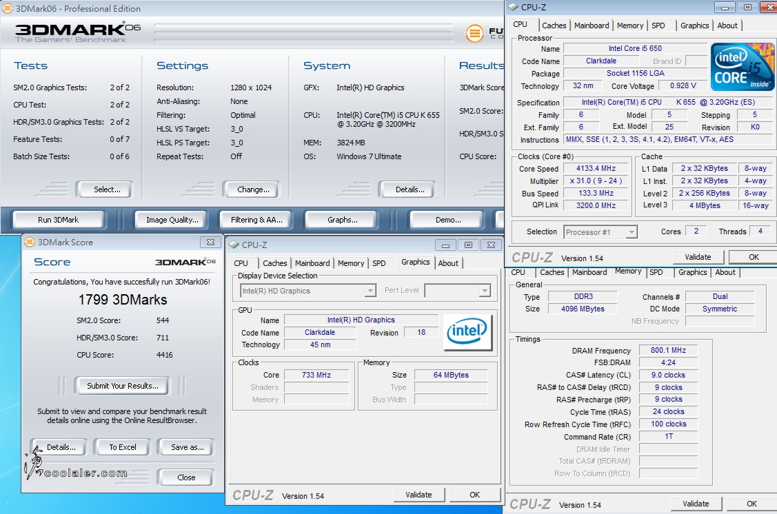Click OK in CPU-Z memory window
The height and width of the screenshot is (514, 777).
pos(751,503)
